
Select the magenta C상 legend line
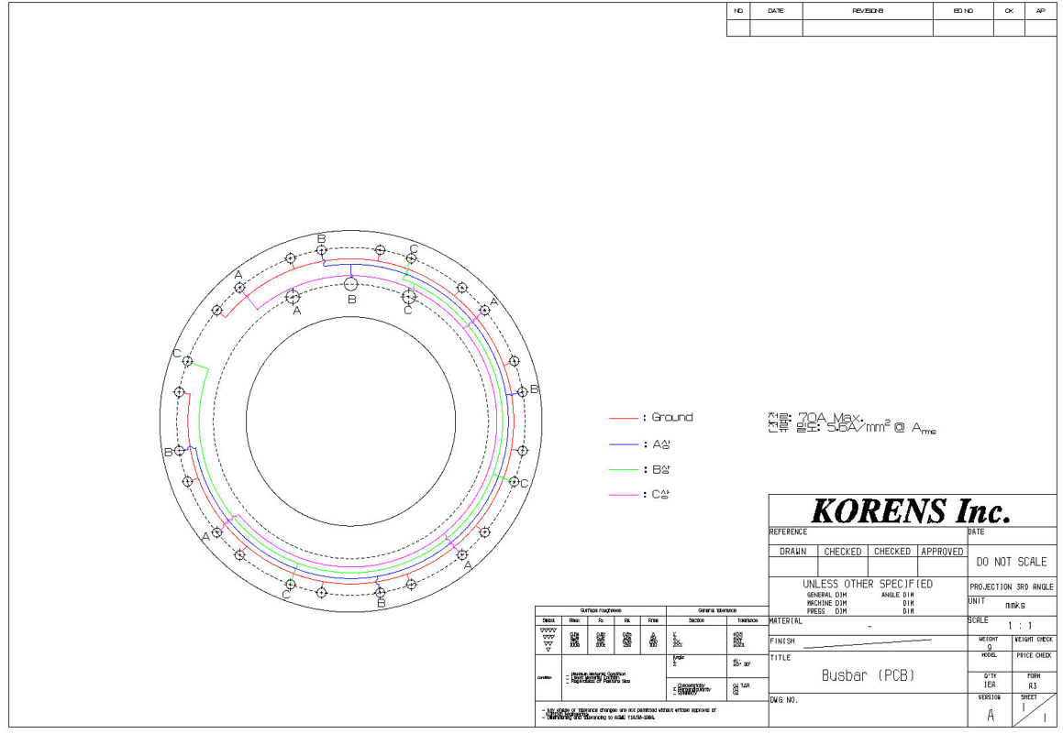[x=623, y=496]
